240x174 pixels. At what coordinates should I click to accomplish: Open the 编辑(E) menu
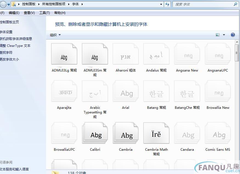click(x=14, y=13)
